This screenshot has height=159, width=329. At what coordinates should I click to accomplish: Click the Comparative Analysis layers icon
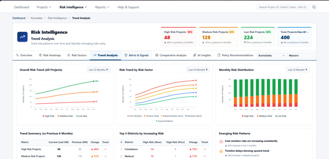click(x=157, y=55)
